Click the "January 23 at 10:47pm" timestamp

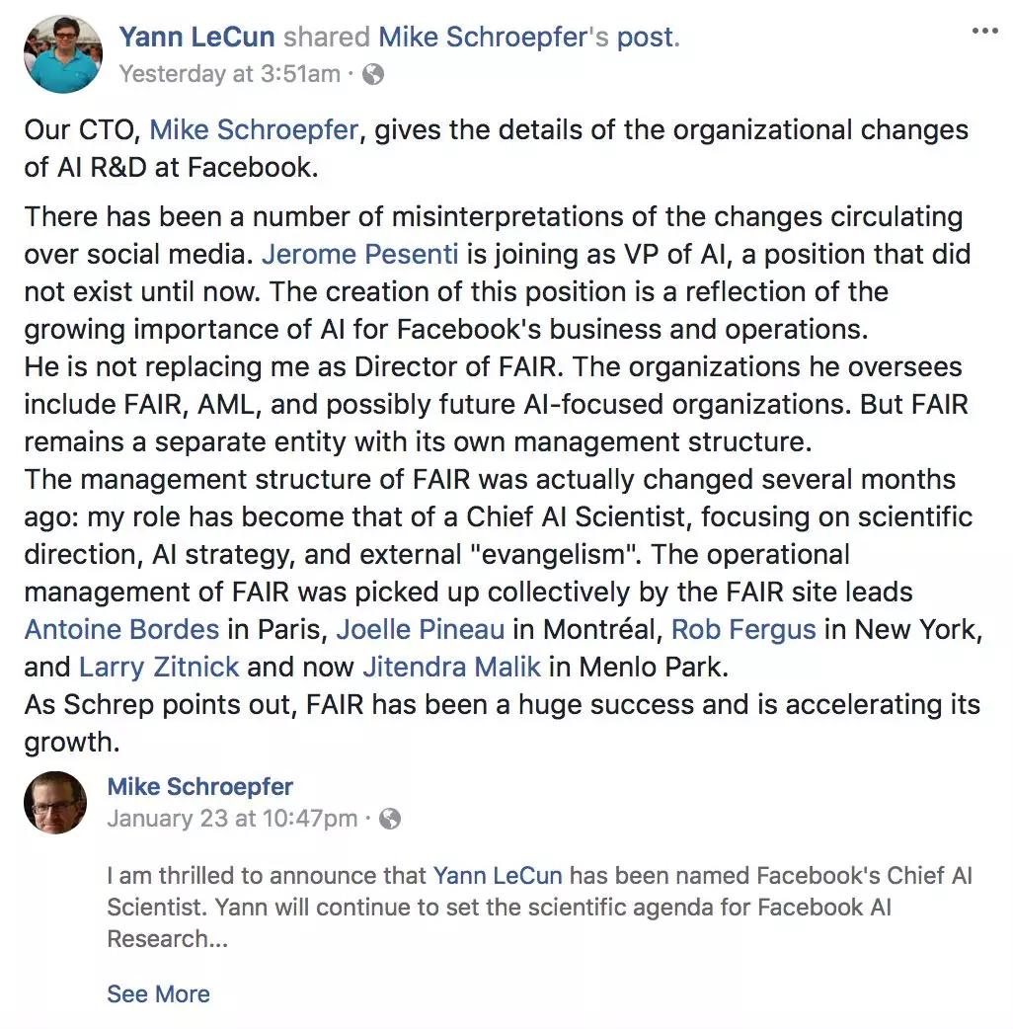point(232,819)
